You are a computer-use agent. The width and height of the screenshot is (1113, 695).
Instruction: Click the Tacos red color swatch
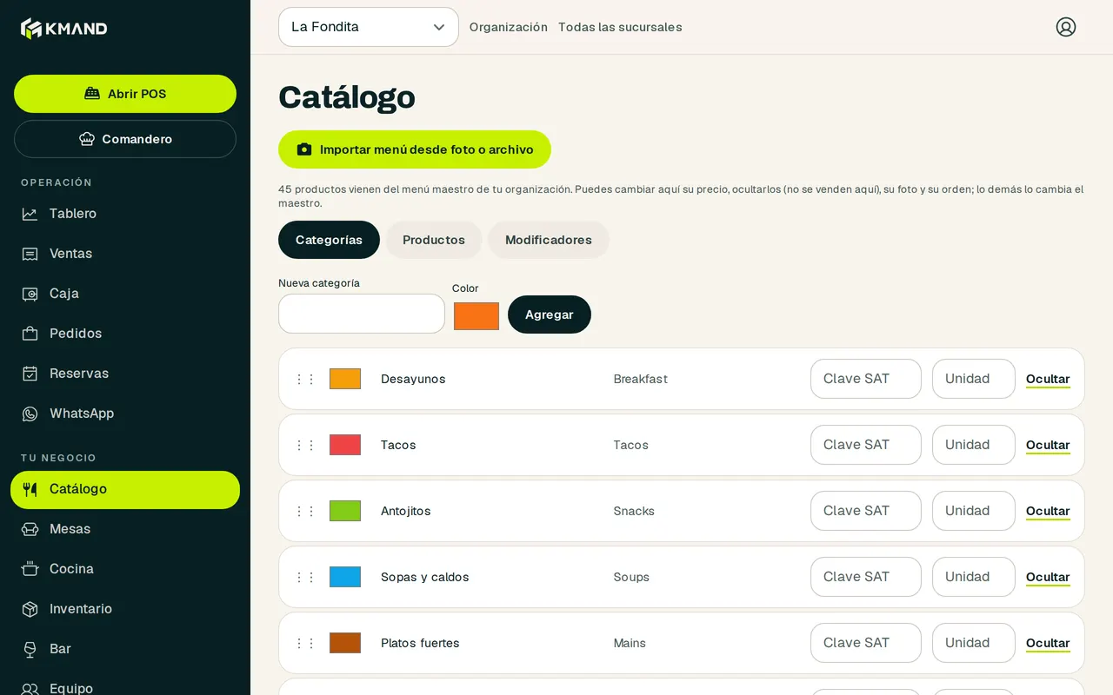[x=345, y=445]
